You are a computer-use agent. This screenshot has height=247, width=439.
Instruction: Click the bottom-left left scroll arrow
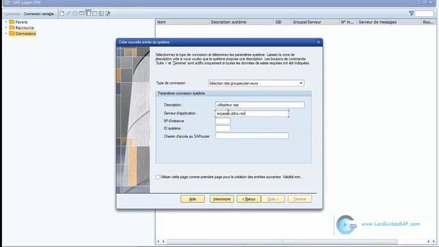[x=158, y=242]
